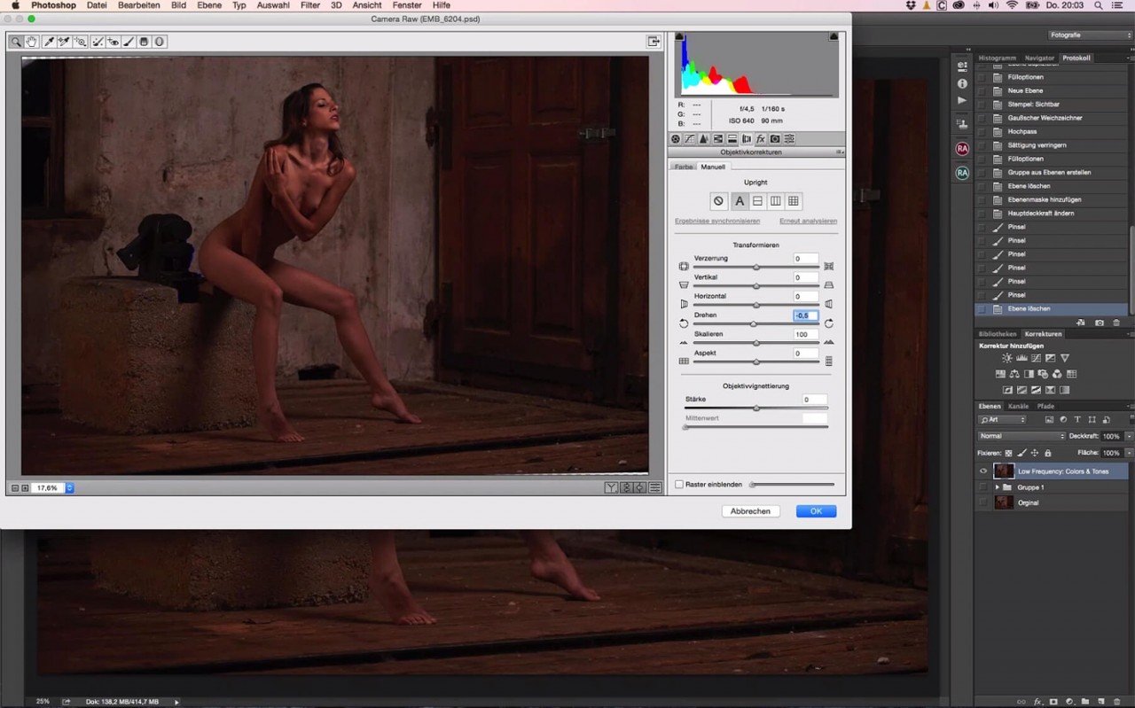The height and width of the screenshot is (708, 1135).
Task: Choose the Adjustment Brush tool
Action: click(129, 42)
